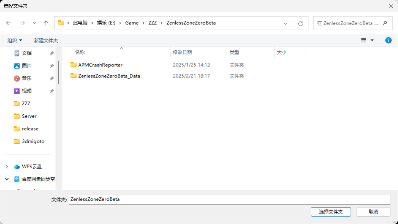Viewport: 398px width, 224px height.
Task: Go forward with the forward arrow
Action: click(x=22, y=23)
